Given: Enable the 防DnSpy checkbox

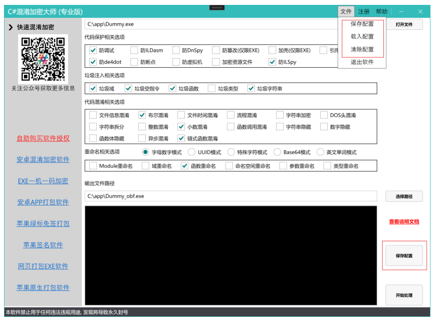Looking at the screenshot, I should tap(176, 50).
